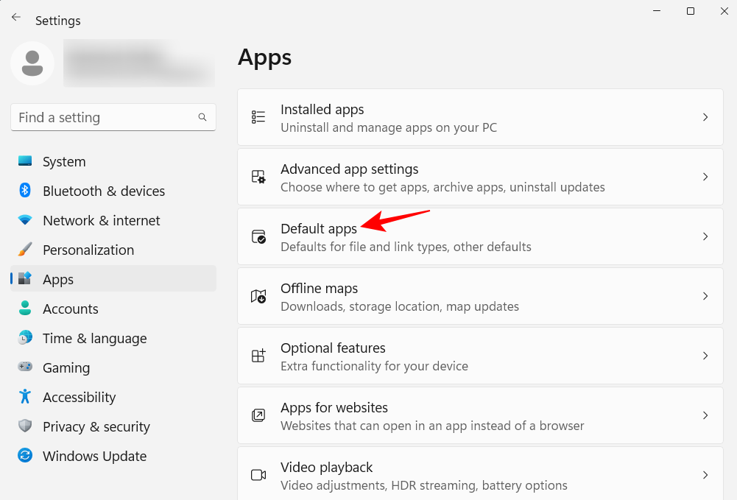Click the Bluetooth & devices sidebar icon

pyautogui.click(x=24, y=191)
